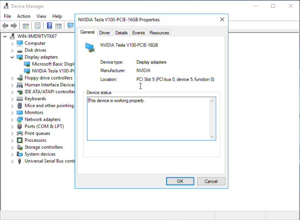
Task: Click the Help question mark toolbar icon
Action: pos(49,26)
